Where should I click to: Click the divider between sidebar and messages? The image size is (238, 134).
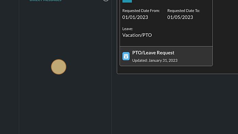coord(112,67)
